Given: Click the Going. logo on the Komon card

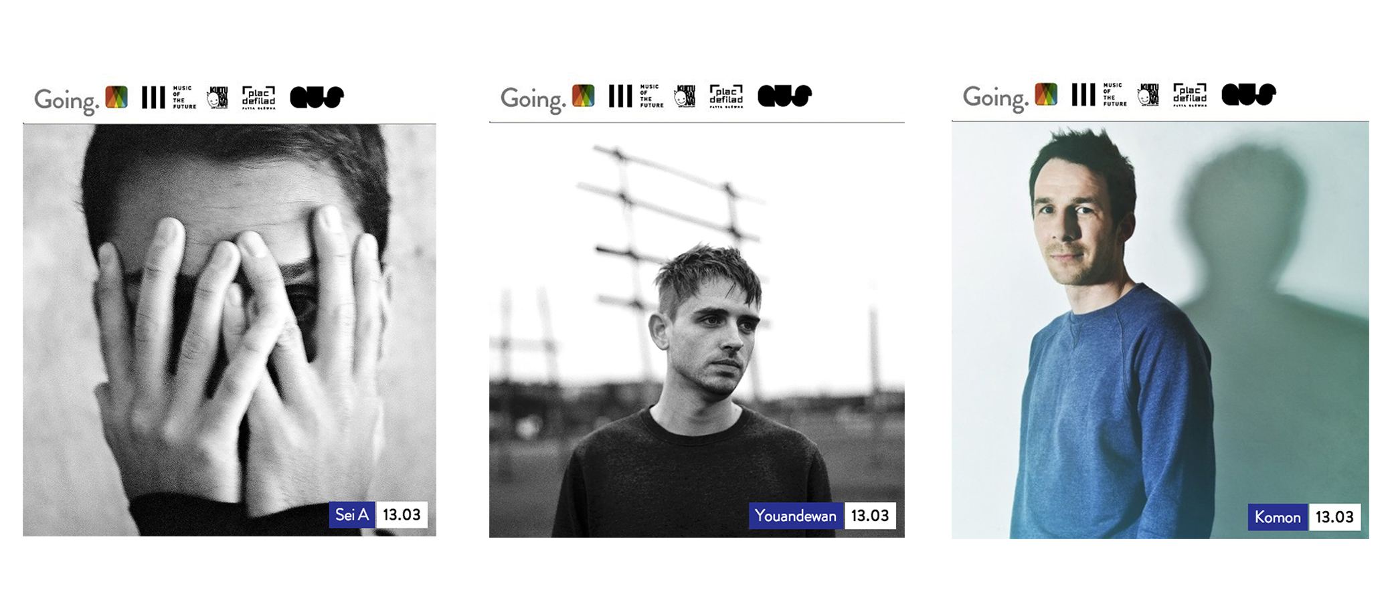Looking at the screenshot, I should pyautogui.click(x=995, y=98).
